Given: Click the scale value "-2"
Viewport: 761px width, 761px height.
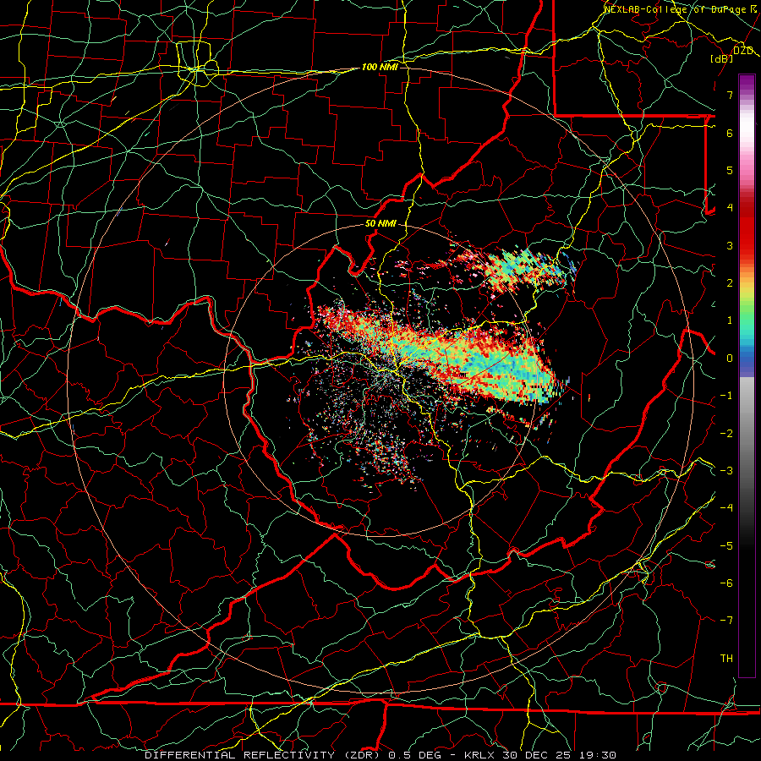Looking at the screenshot, I should [x=726, y=434].
